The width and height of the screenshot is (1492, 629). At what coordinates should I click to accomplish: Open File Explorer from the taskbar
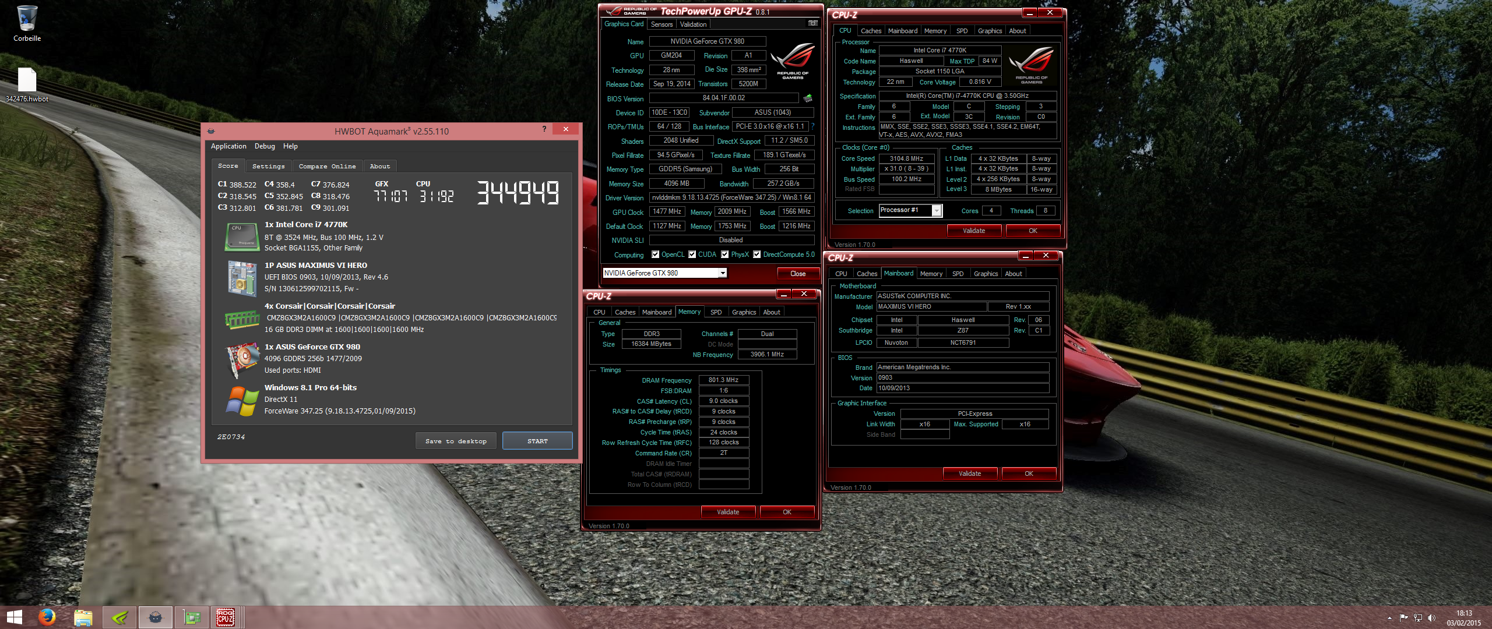coord(83,617)
